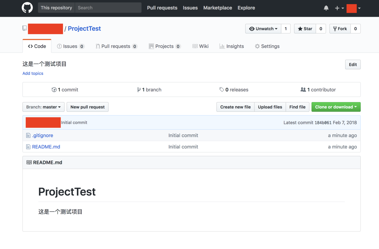This screenshot has height=249, width=379.
Task: Open the 1 commit link
Action: (65, 90)
